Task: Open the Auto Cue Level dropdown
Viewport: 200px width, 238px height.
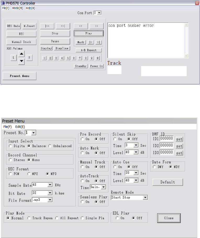Action: [136, 180]
